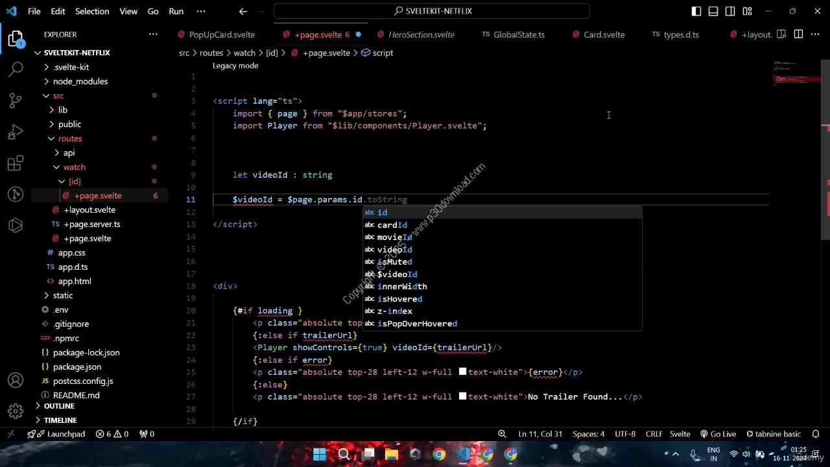Open the Run menu
Viewport: 830px width, 467px height.
(x=176, y=11)
